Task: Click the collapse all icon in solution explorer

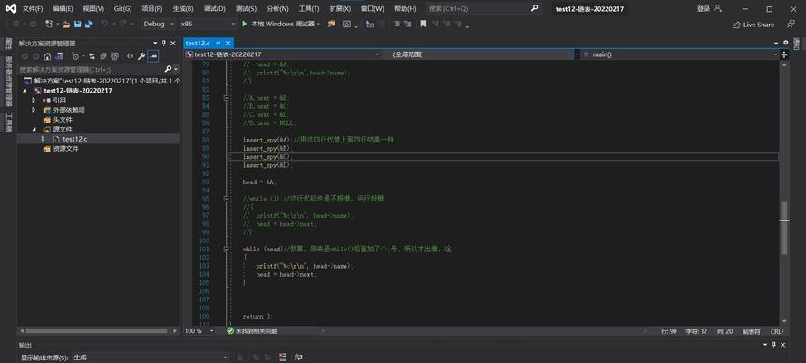Action: pos(103,56)
